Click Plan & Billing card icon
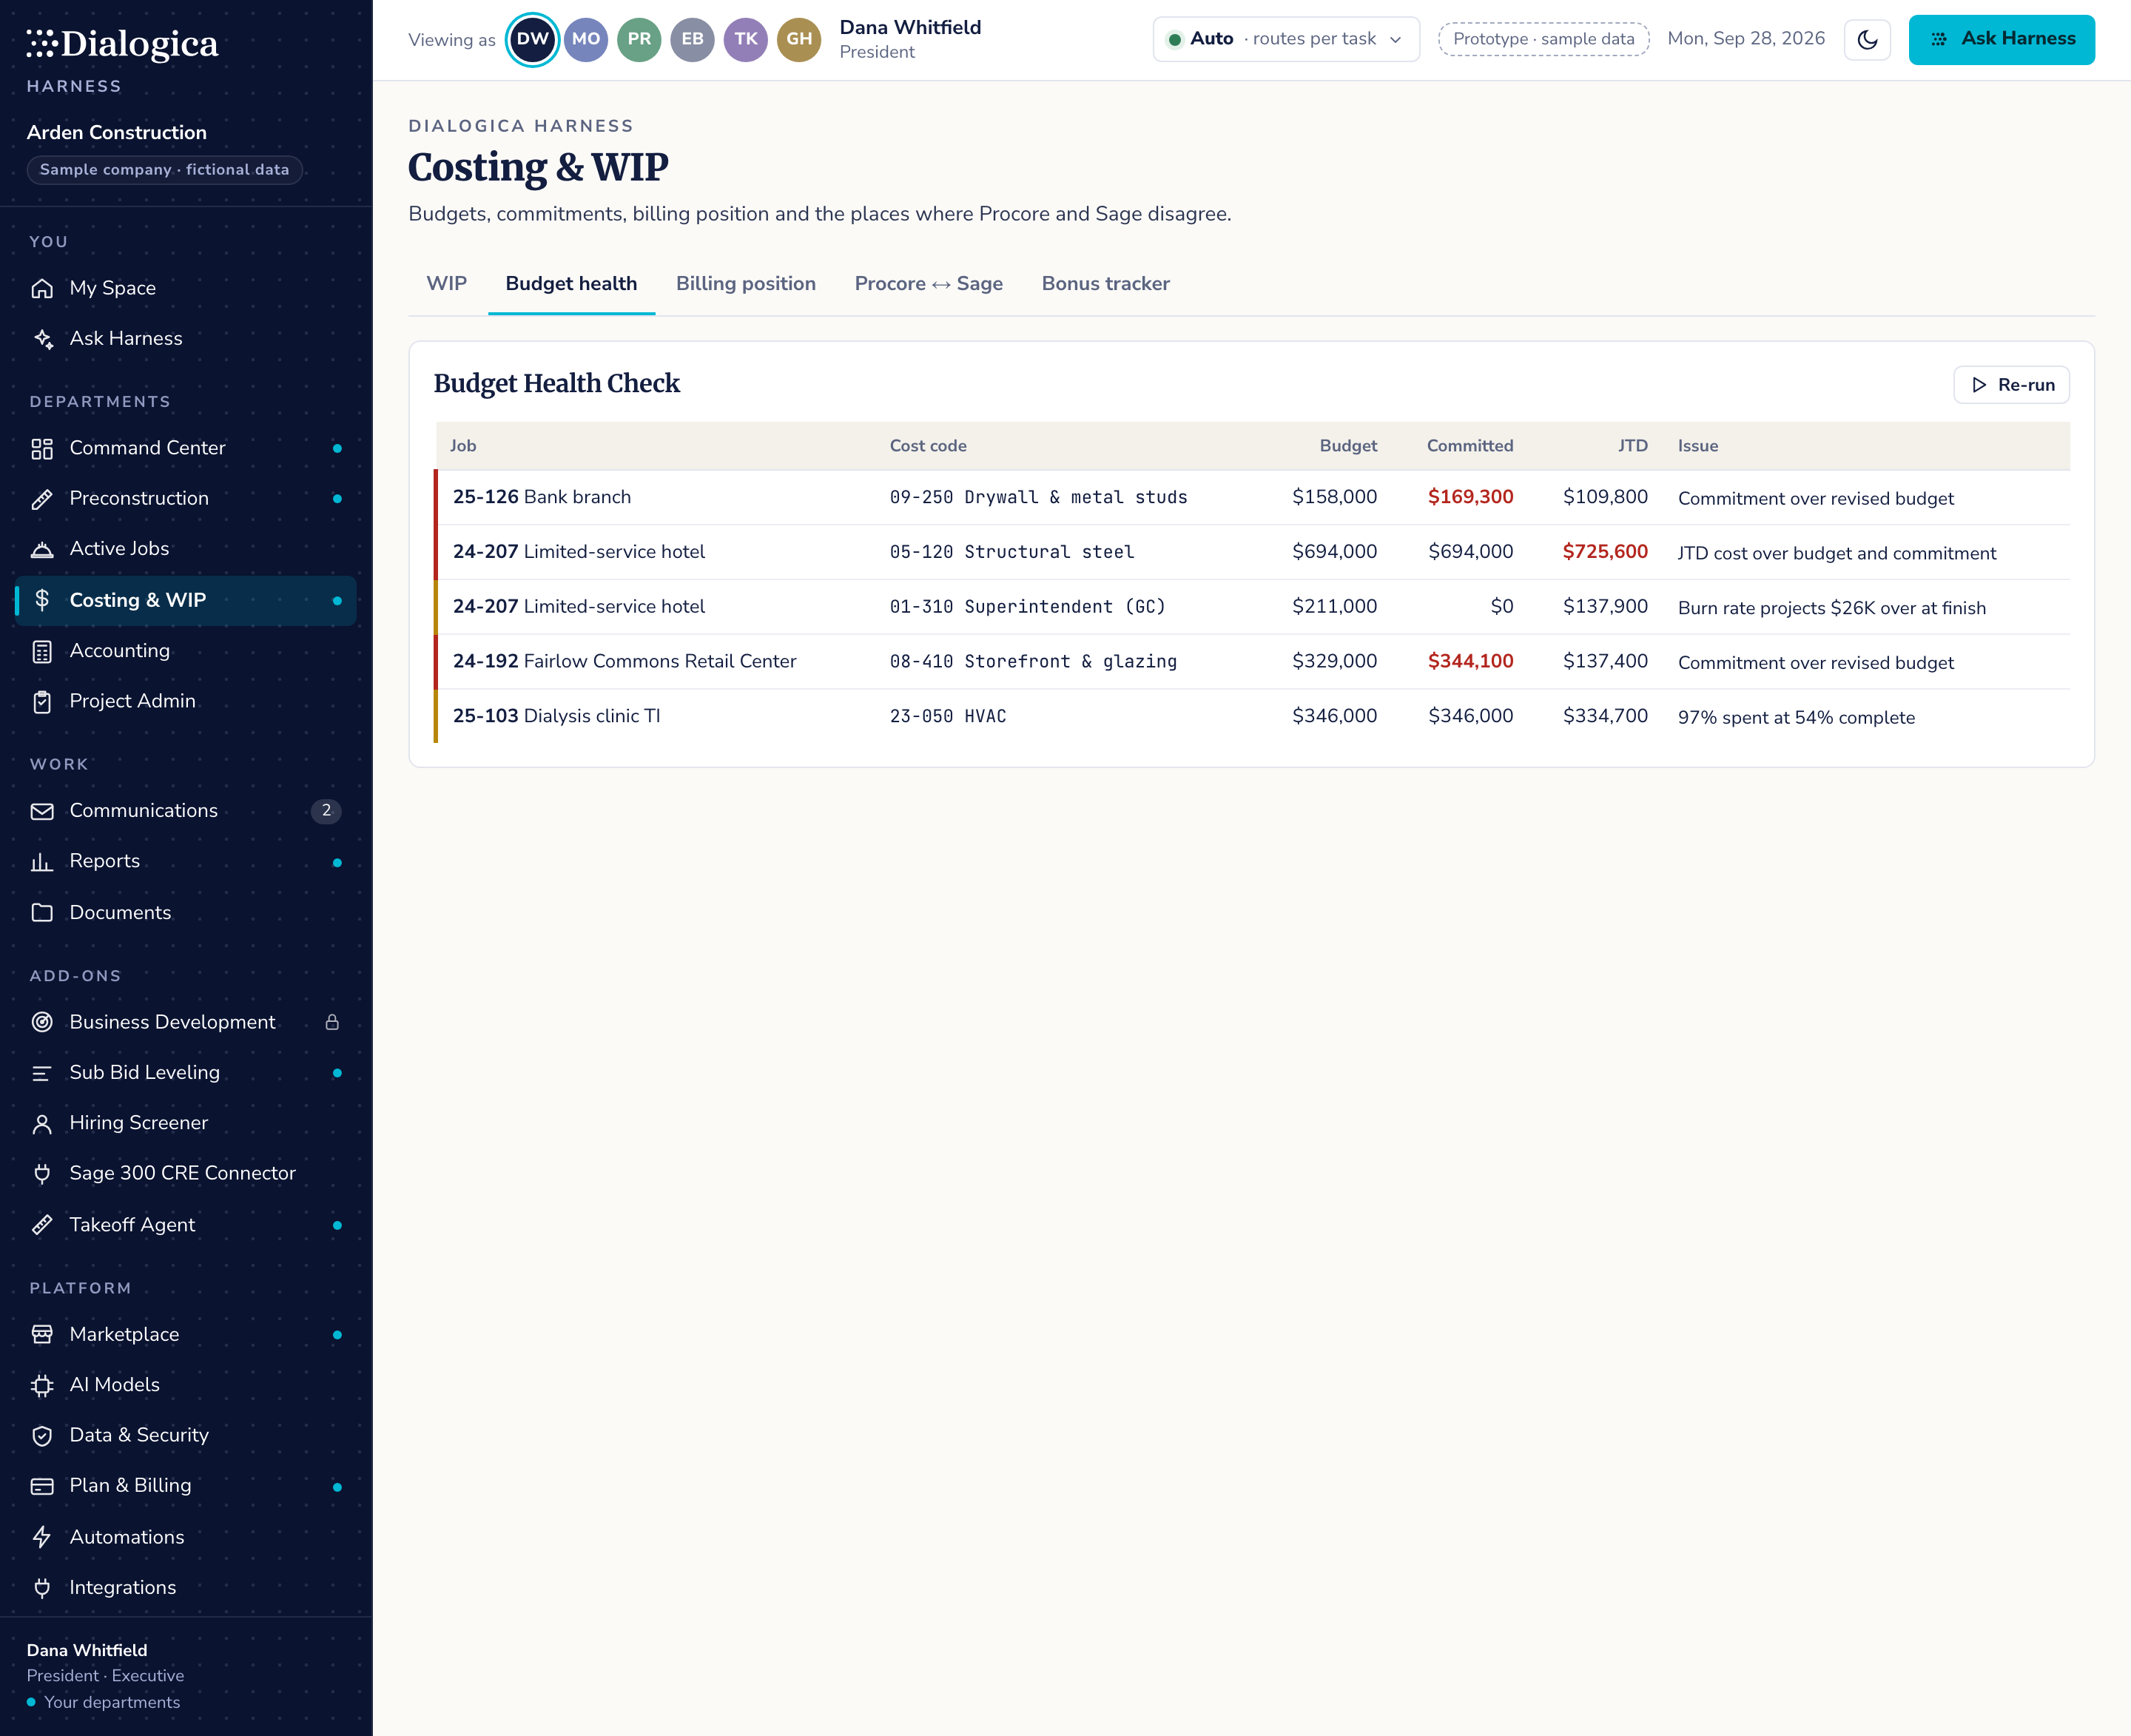Image resolution: width=2131 pixels, height=1736 pixels. 42,1486
